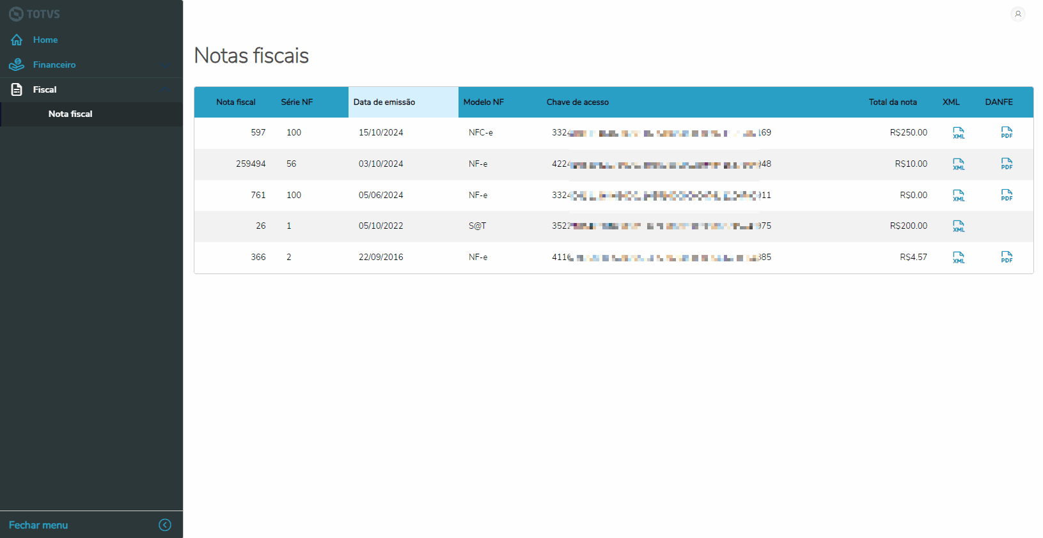
Task: Click the total R$200.00 cell
Action: coord(909,226)
